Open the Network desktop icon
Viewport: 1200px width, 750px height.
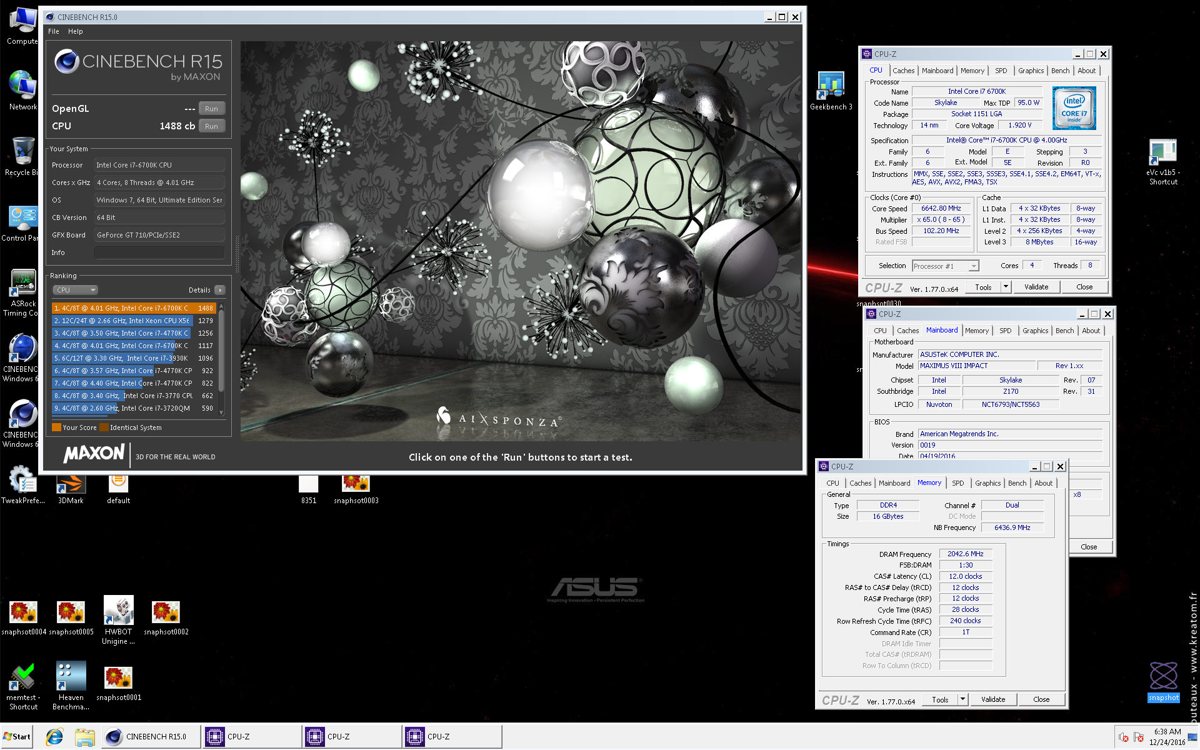(x=22, y=91)
